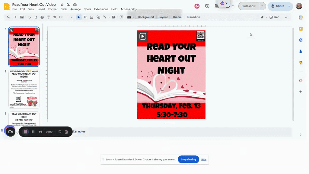Open the Insert menu
The image size is (309, 174).
point(41,9)
